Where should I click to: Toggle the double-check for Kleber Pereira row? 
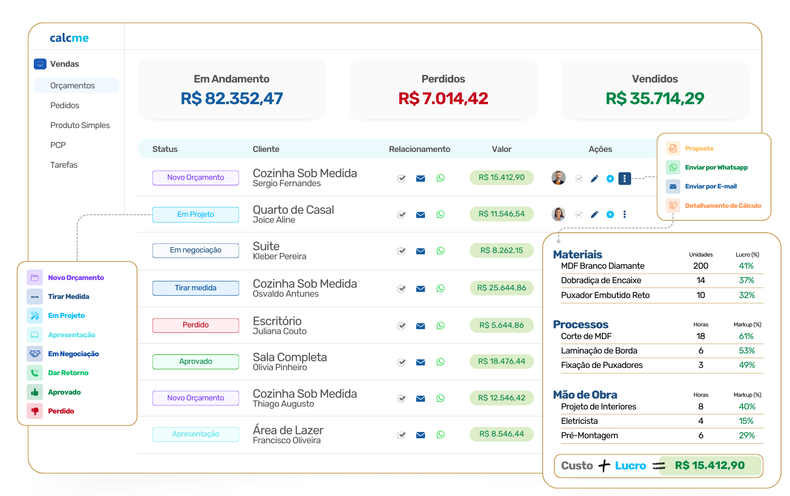[x=401, y=251]
